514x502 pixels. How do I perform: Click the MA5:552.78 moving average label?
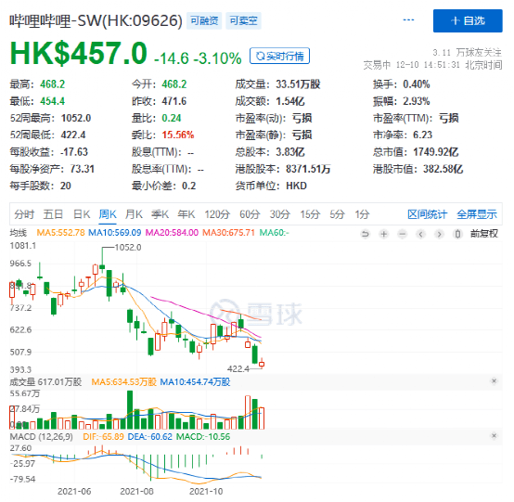pyautogui.click(x=60, y=233)
